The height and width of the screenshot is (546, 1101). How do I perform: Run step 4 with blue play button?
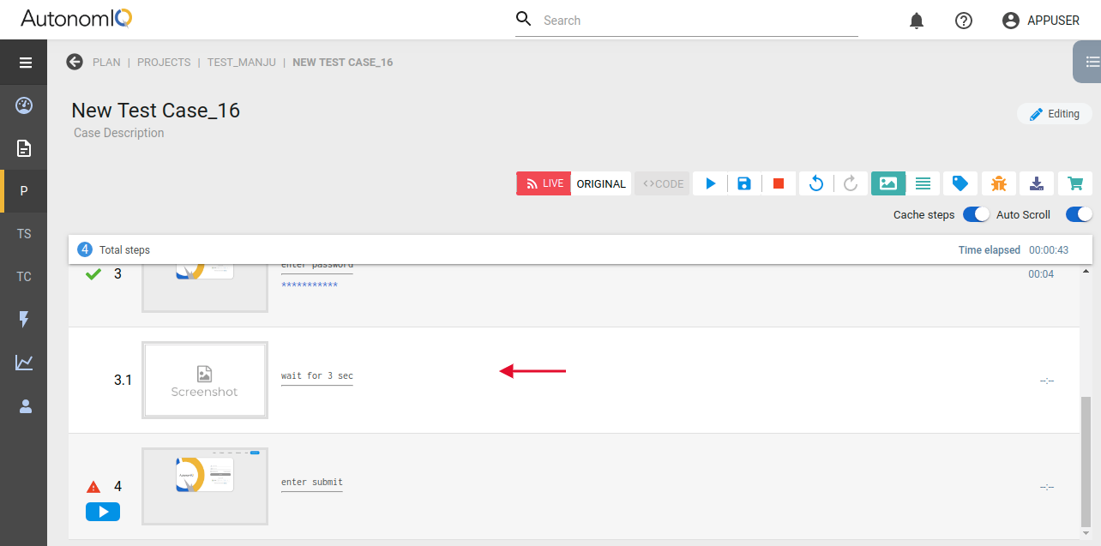(103, 512)
